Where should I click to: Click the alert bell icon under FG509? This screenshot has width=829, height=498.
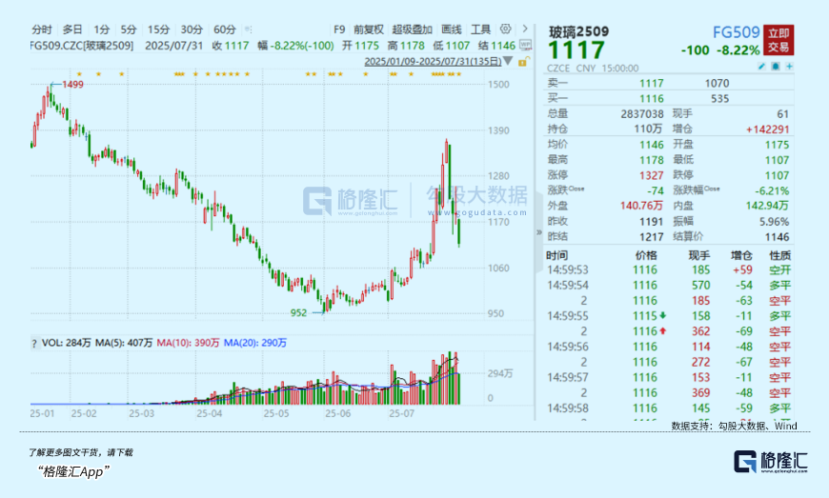click(776, 67)
